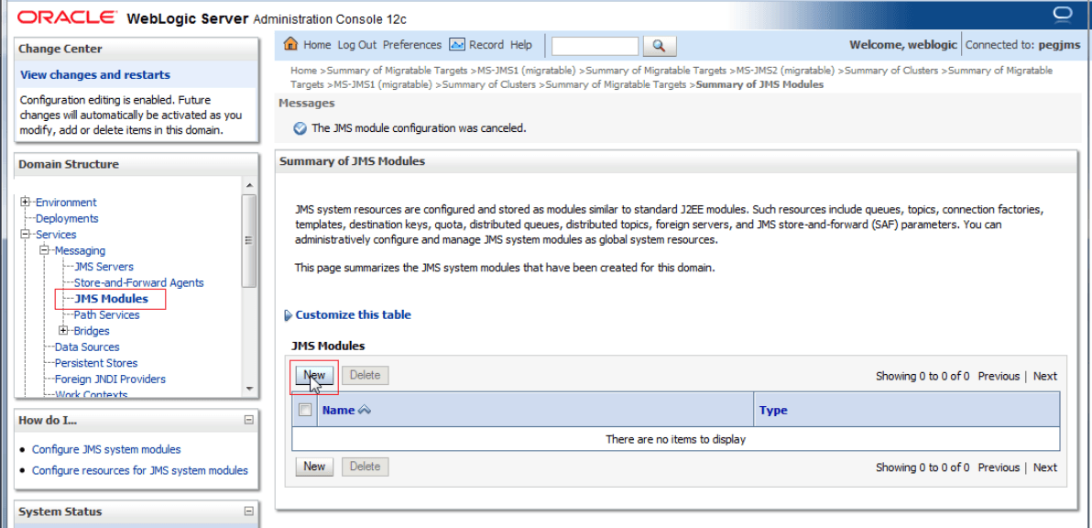Screen dimensions: 1092x528
Task: Open Preferences from the top menu
Action: tap(412, 44)
